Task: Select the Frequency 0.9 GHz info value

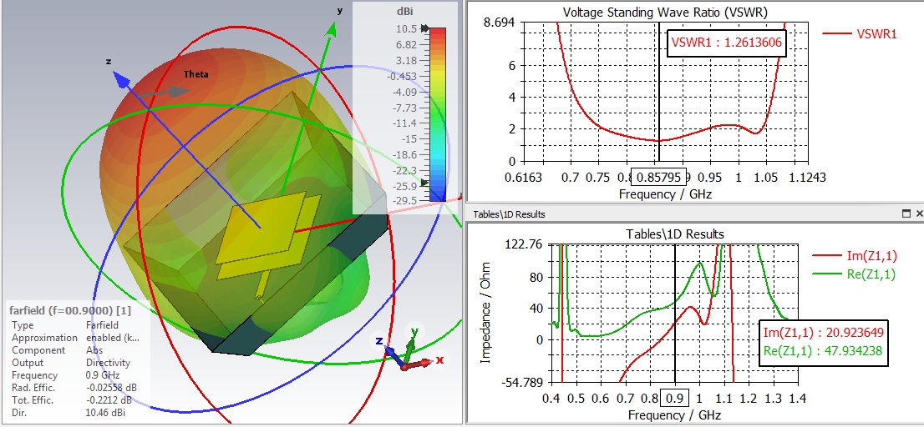Action: point(103,375)
